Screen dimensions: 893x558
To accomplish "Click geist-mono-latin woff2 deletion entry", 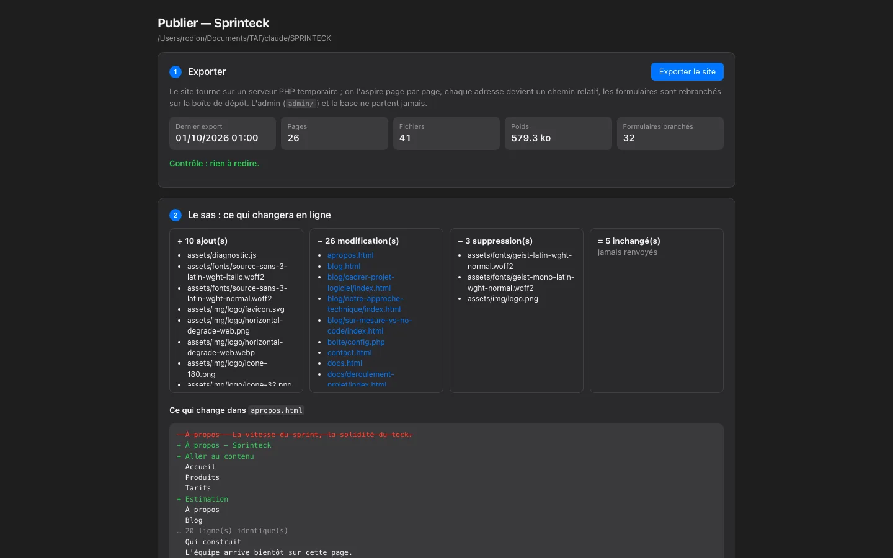I will [x=521, y=283].
